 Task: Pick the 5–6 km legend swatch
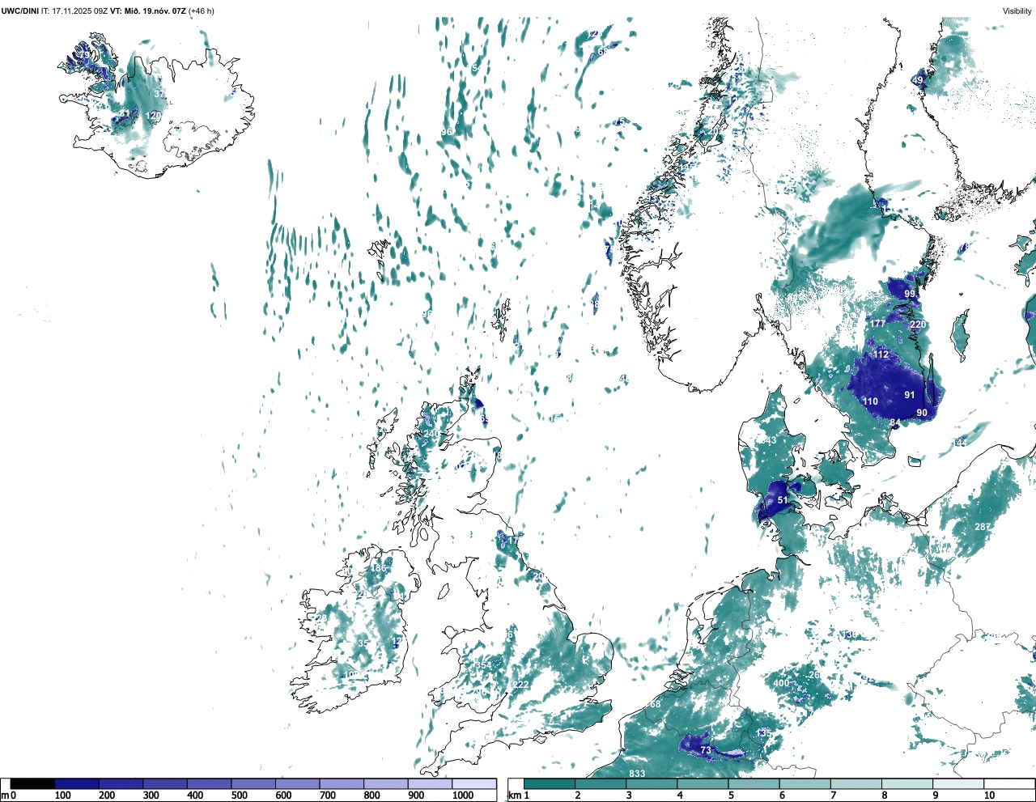tap(754, 784)
